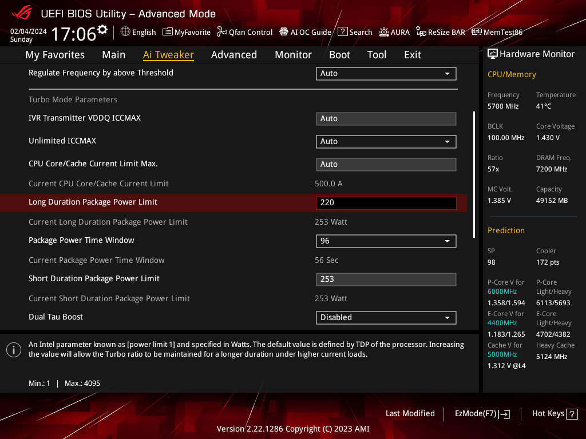Open the Advanced tab
Screen dimensions: 586x439
click(x=234, y=55)
